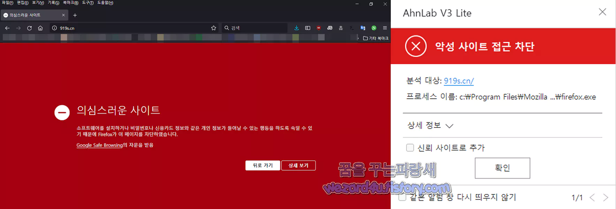Click the gray puzzle extension icon
Screen dimensions: 616x209
341,28
